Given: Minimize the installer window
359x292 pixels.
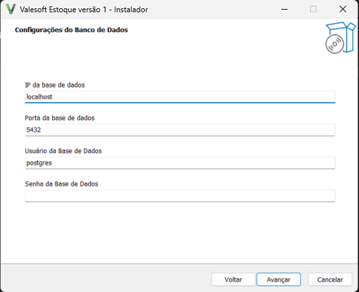Looking at the screenshot, I should [284, 9].
